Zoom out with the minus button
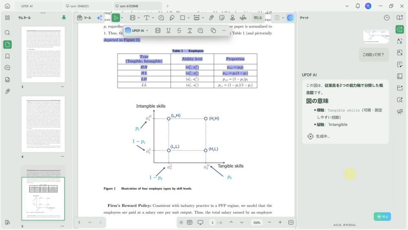 (x=269, y=223)
